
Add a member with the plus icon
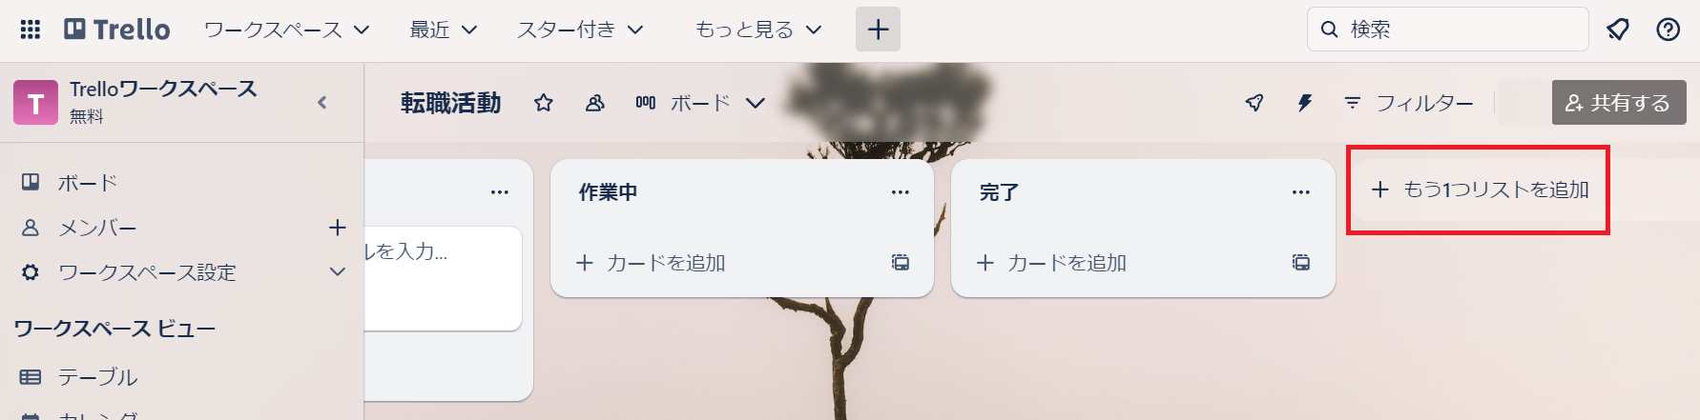tap(338, 228)
